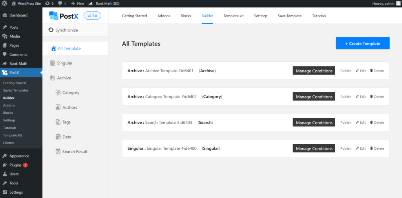Manage Conditions for Category Template #id6402
The image size is (402, 198).
pos(314,96)
